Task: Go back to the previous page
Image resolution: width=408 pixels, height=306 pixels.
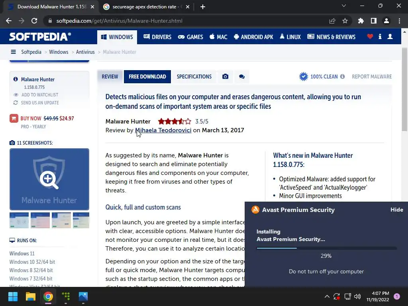Action: (x=9, y=21)
